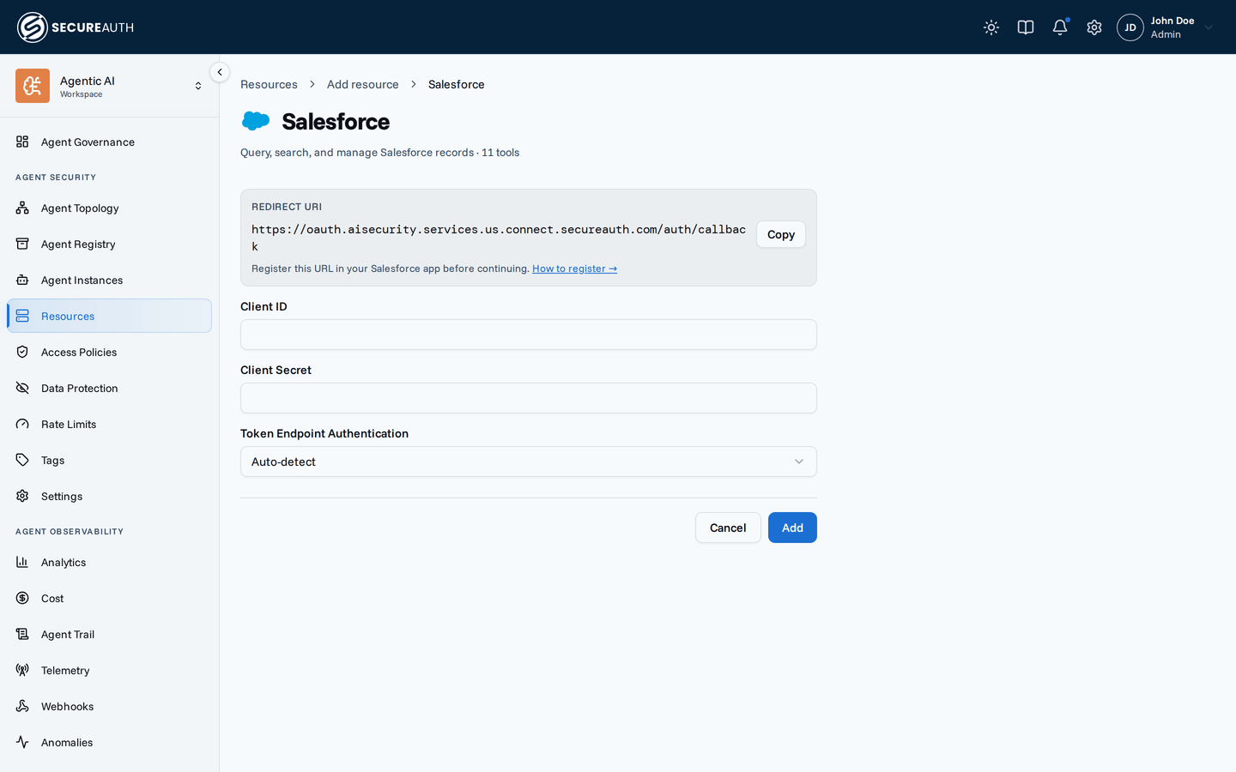1236x772 pixels.
Task: Expand the John Doe account menu chevron
Action: (x=1209, y=27)
